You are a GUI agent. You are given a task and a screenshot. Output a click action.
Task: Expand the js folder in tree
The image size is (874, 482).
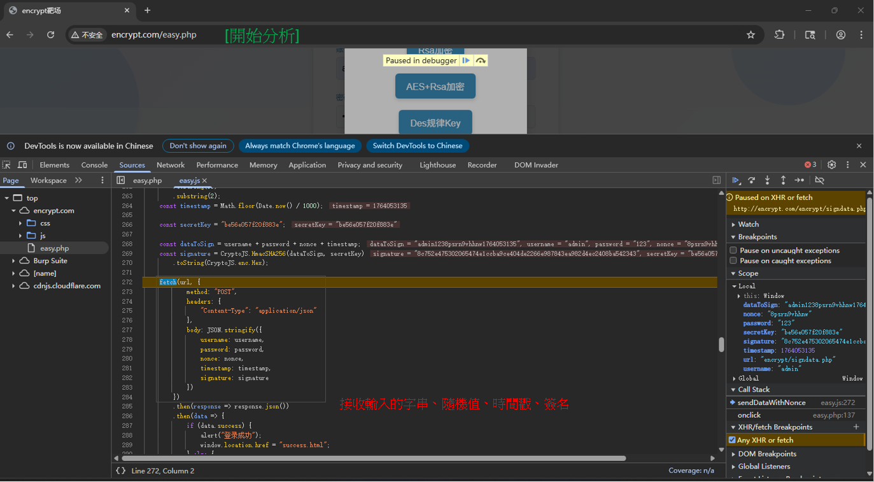(20, 236)
